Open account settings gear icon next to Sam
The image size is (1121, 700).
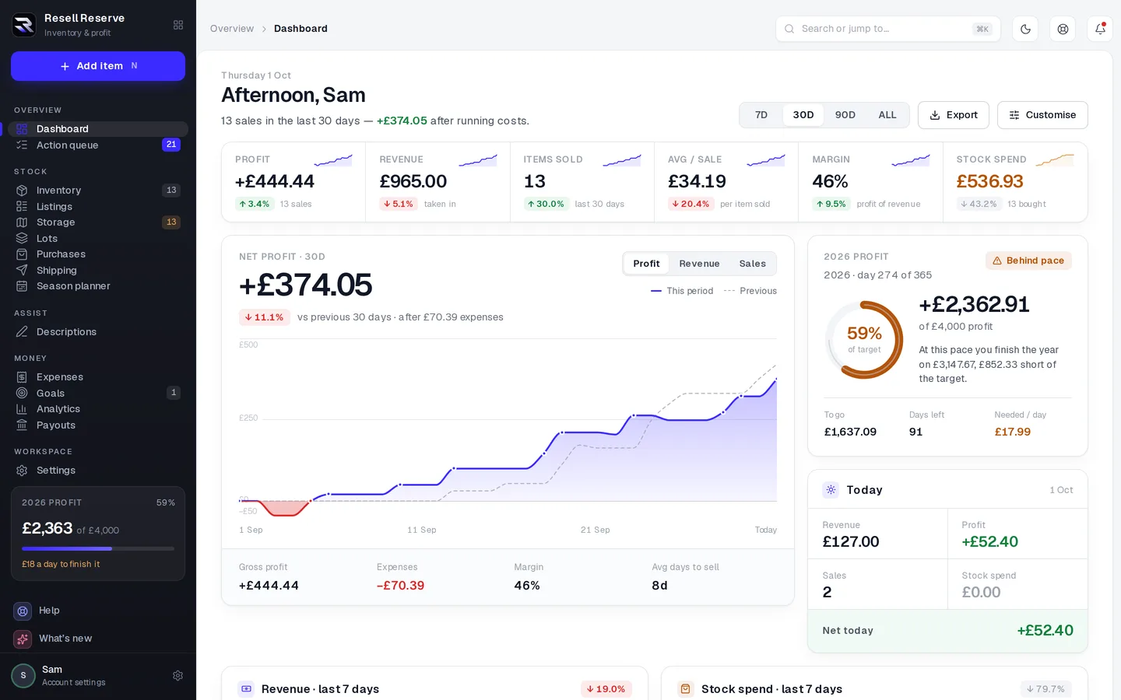[177, 676]
